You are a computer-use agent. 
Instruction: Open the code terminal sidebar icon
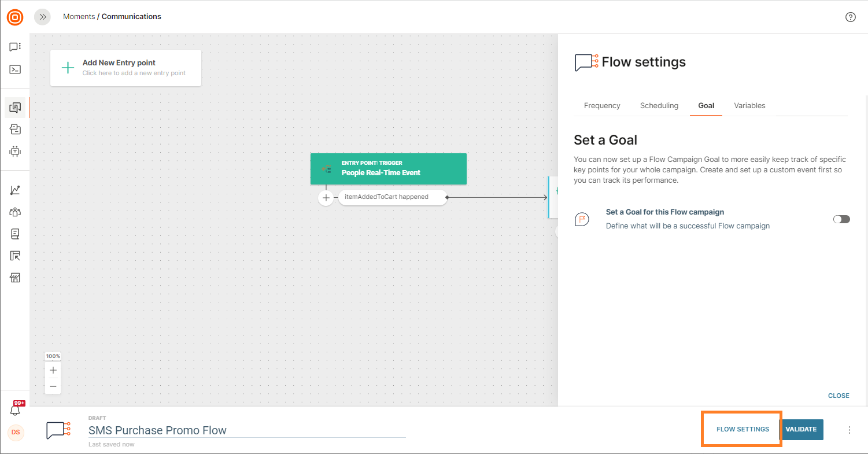pyautogui.click(x=15, y=69)
